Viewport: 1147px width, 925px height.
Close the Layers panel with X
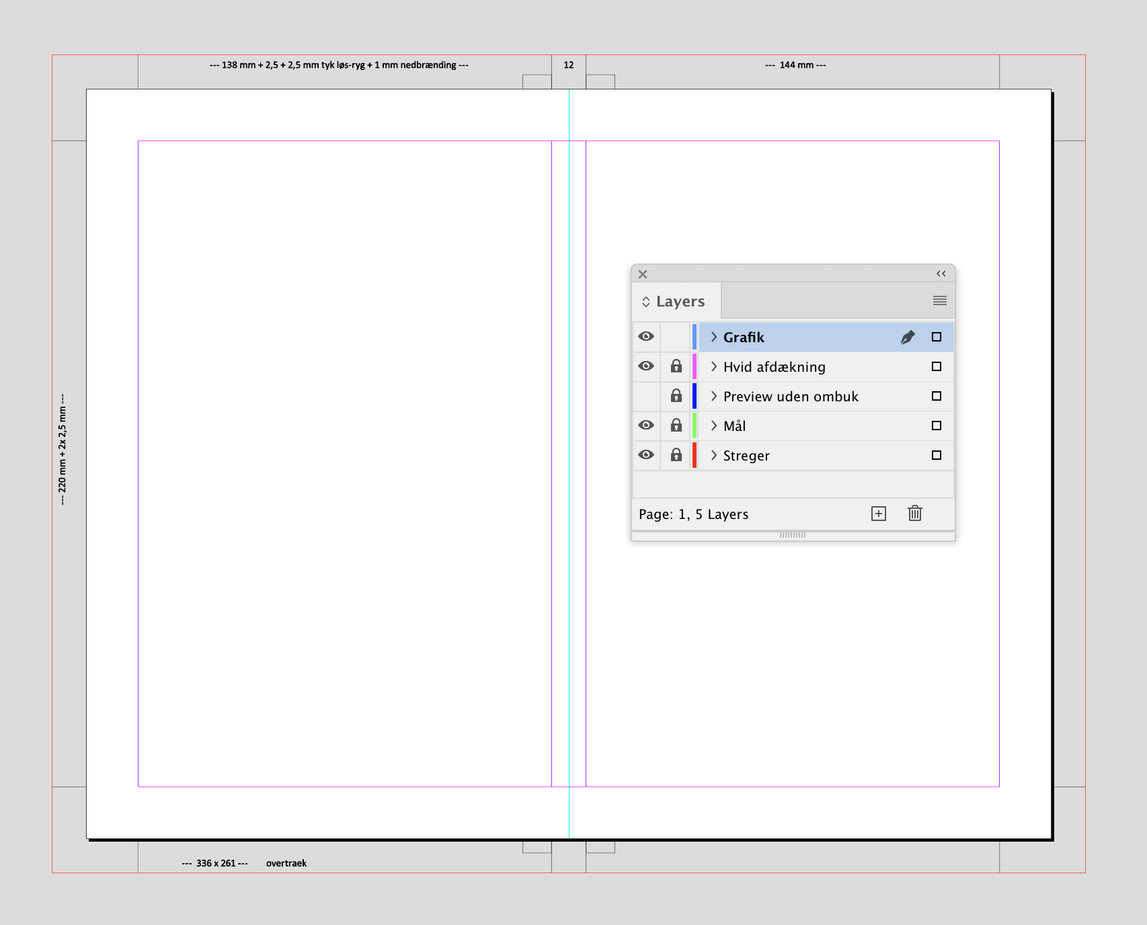(643, 274)
